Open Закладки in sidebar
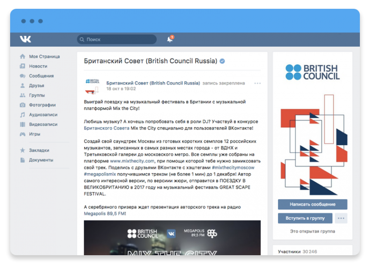This screenshot has height=264, width=370. click(x=39, y=150)
